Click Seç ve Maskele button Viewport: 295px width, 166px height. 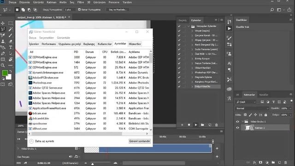[x=118, y=10]
